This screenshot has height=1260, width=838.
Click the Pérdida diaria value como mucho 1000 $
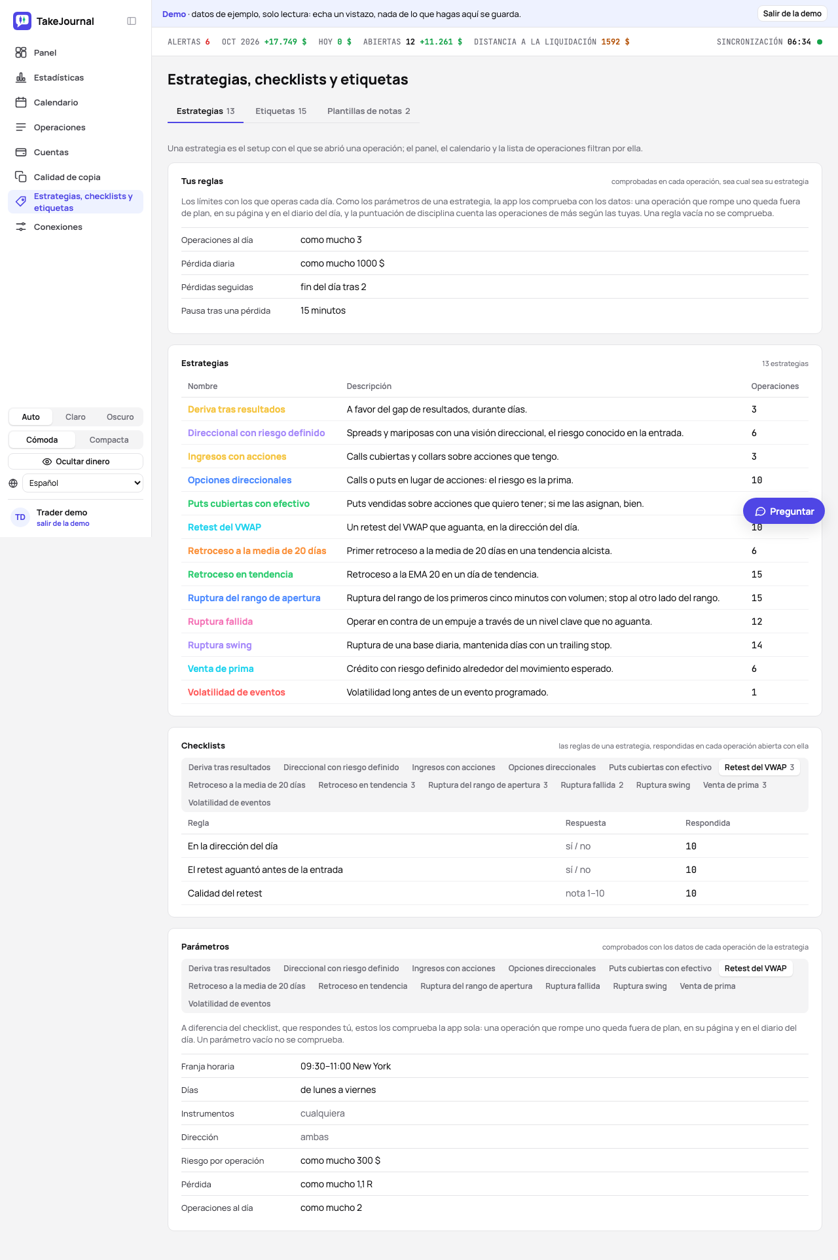coord(342,263)
